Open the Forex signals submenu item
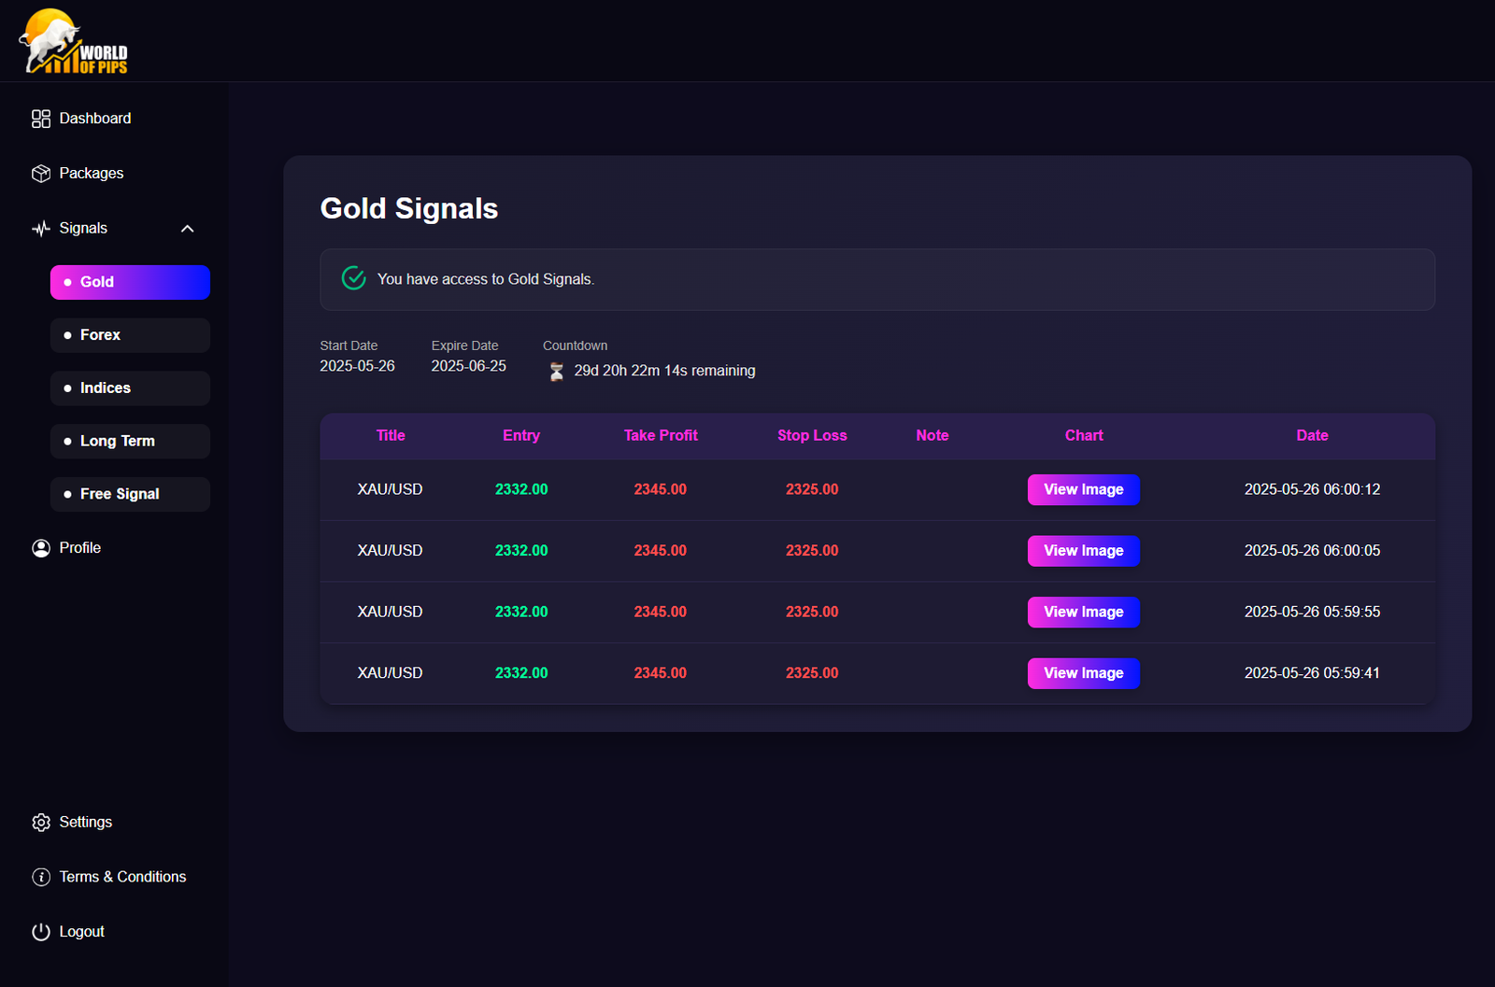The image size is (1495, 987). pyautogui.click(x=130, y=335)
